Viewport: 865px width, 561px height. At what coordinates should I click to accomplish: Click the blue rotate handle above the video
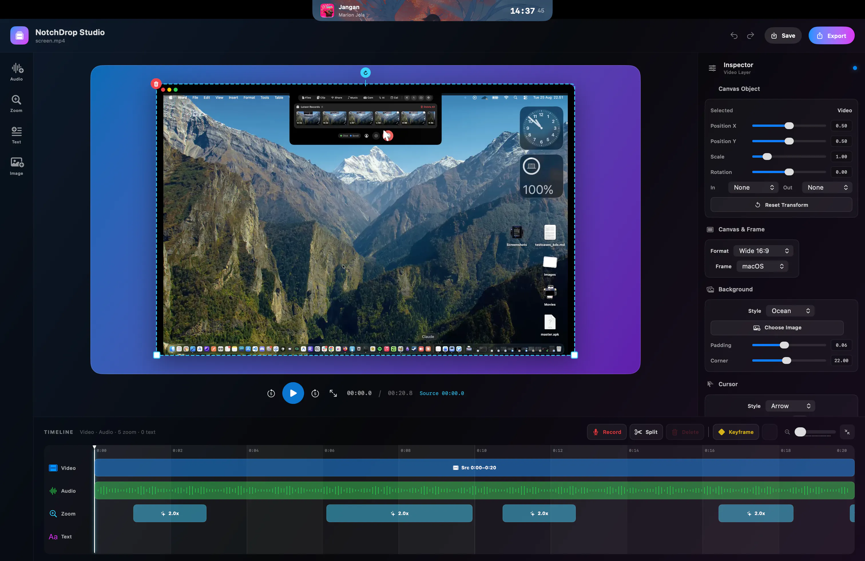coord(365,73)
